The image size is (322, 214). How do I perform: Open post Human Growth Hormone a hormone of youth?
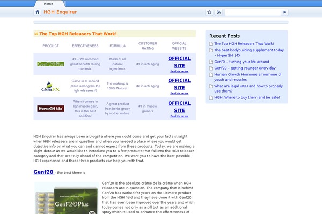coord(248,77)
